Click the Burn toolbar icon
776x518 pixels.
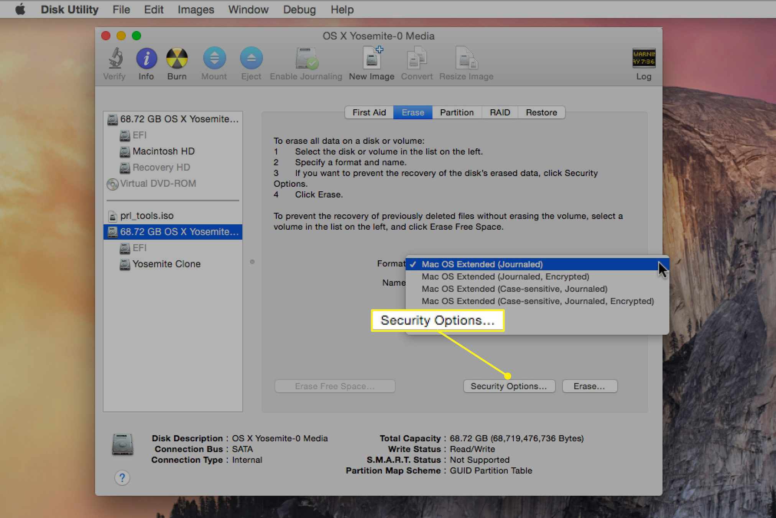[177, 59]
